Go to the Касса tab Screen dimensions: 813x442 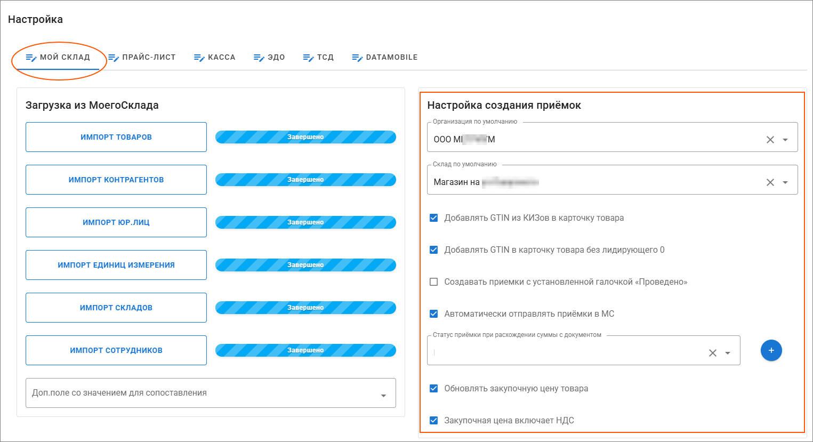(x=215, y=58)
